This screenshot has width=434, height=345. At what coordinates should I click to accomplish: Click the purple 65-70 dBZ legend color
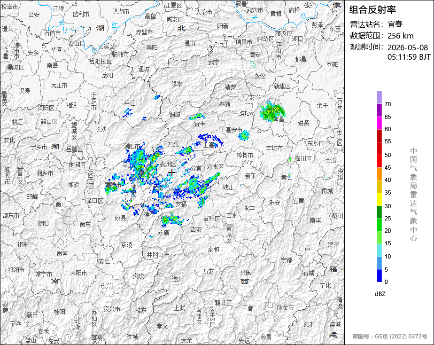coord(379,110)
